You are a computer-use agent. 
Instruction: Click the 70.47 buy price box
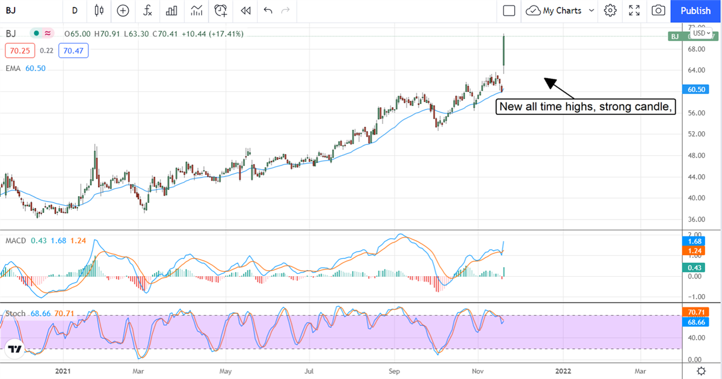73,51
